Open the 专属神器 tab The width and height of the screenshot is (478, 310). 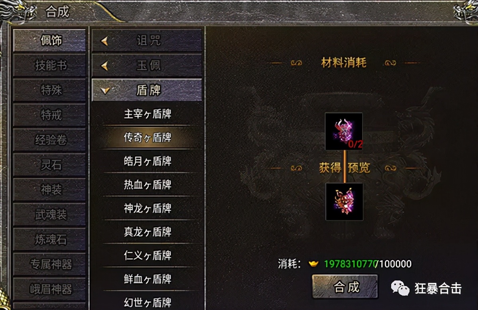(50, 264)
